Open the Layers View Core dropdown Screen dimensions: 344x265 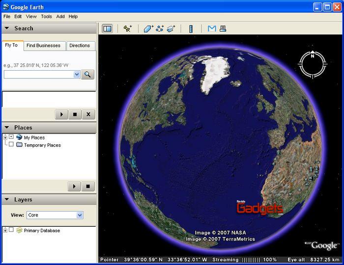pyautogui.click(x=80, y=215)
